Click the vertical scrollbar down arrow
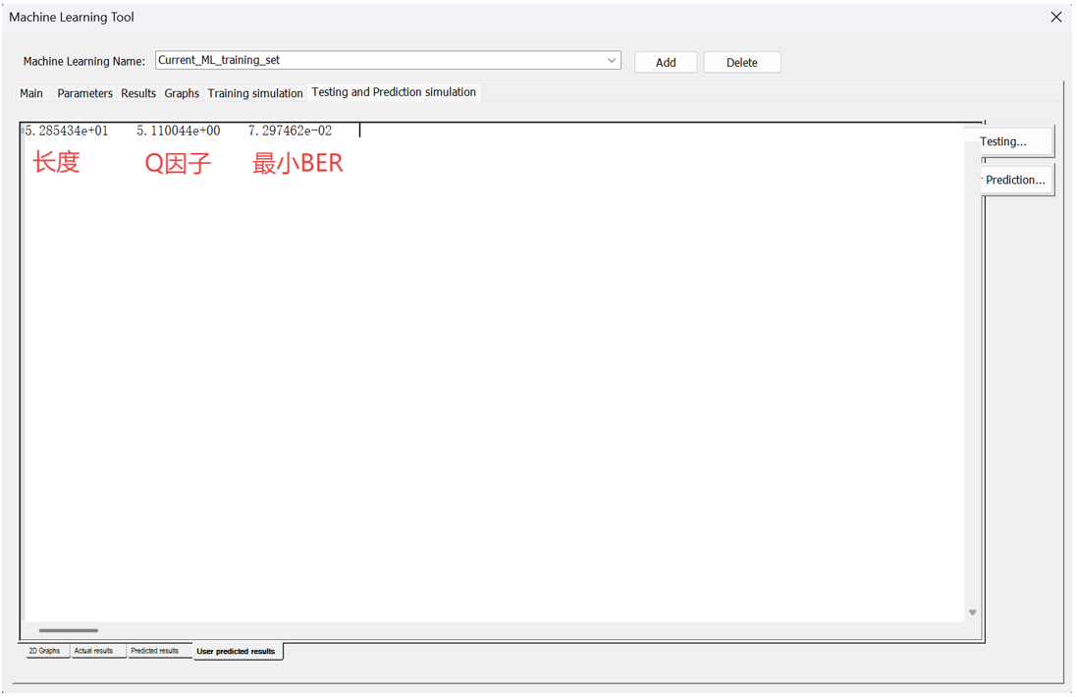 pos(972,613)
